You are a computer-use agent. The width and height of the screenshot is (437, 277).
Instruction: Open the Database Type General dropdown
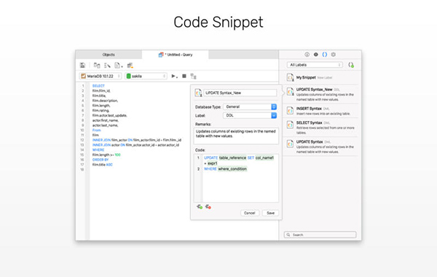point(250,107)
